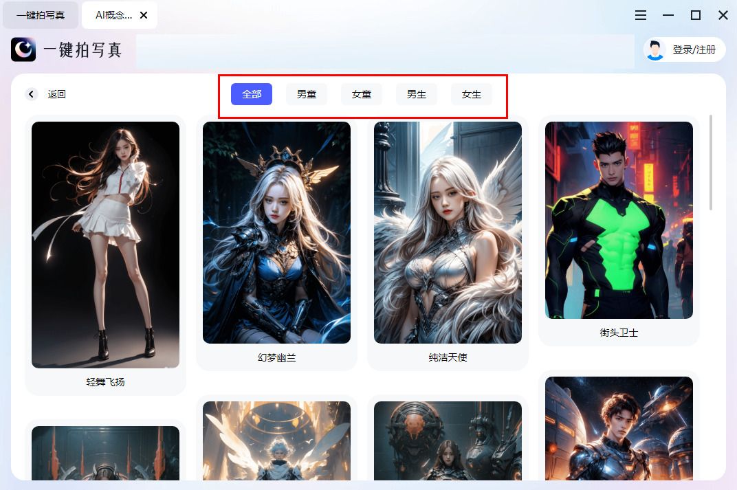Click the 街头卫士 caption text
The image size is (737, 490).
pyautogui.click(x=619, y=333)
